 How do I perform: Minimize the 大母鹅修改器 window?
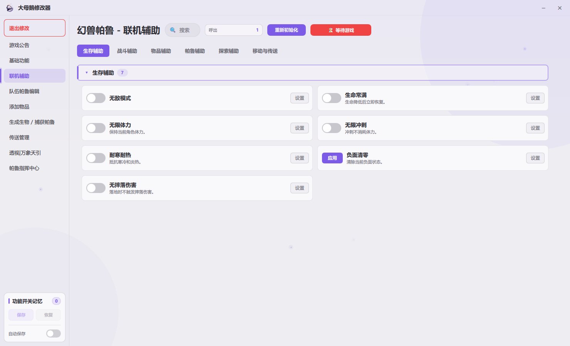[x=543, y=8]
